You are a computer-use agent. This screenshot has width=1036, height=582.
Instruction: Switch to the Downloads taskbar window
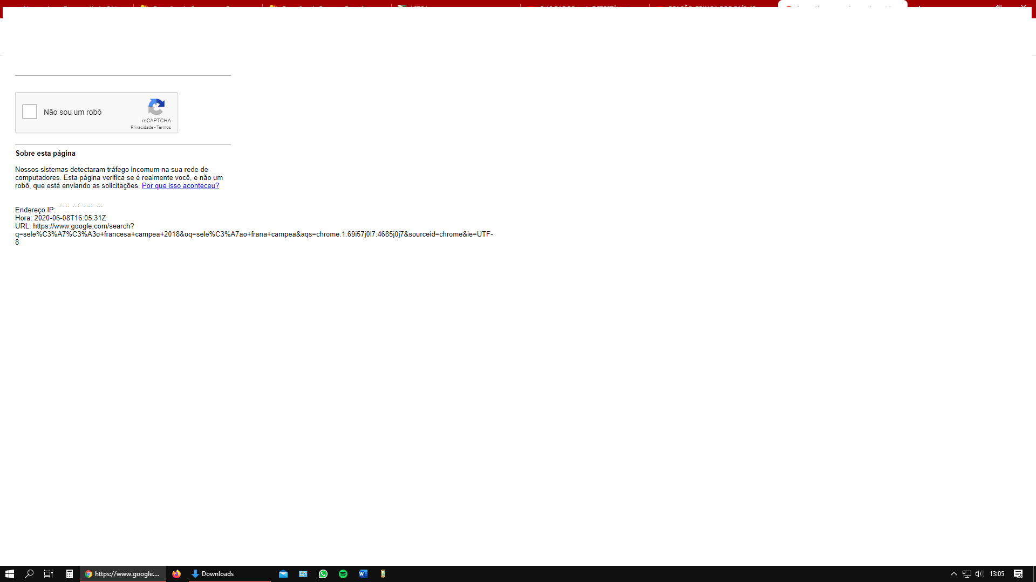(x=229, y=574)
